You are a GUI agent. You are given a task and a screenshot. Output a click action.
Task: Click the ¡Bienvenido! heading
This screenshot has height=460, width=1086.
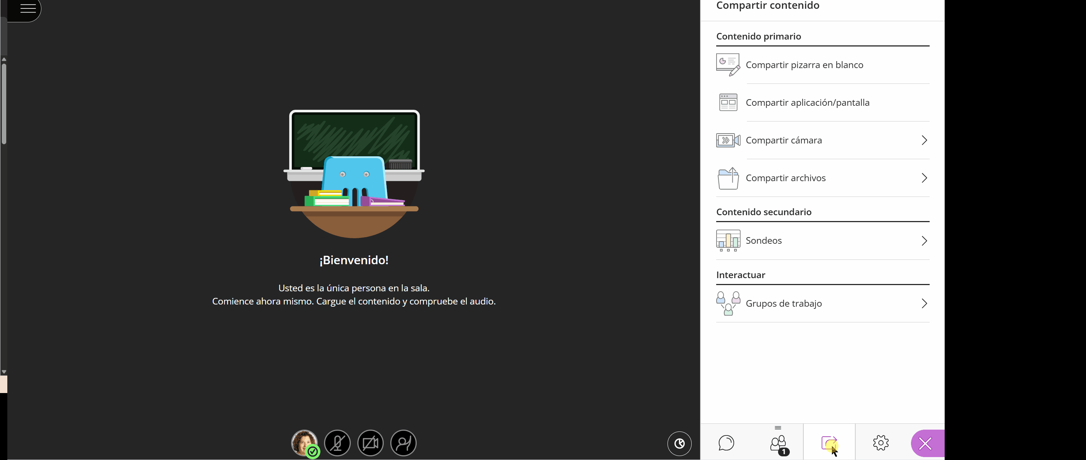354,260
